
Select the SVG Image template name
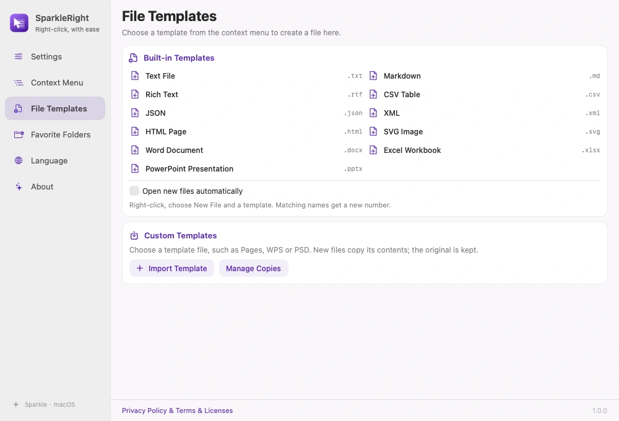403,131
